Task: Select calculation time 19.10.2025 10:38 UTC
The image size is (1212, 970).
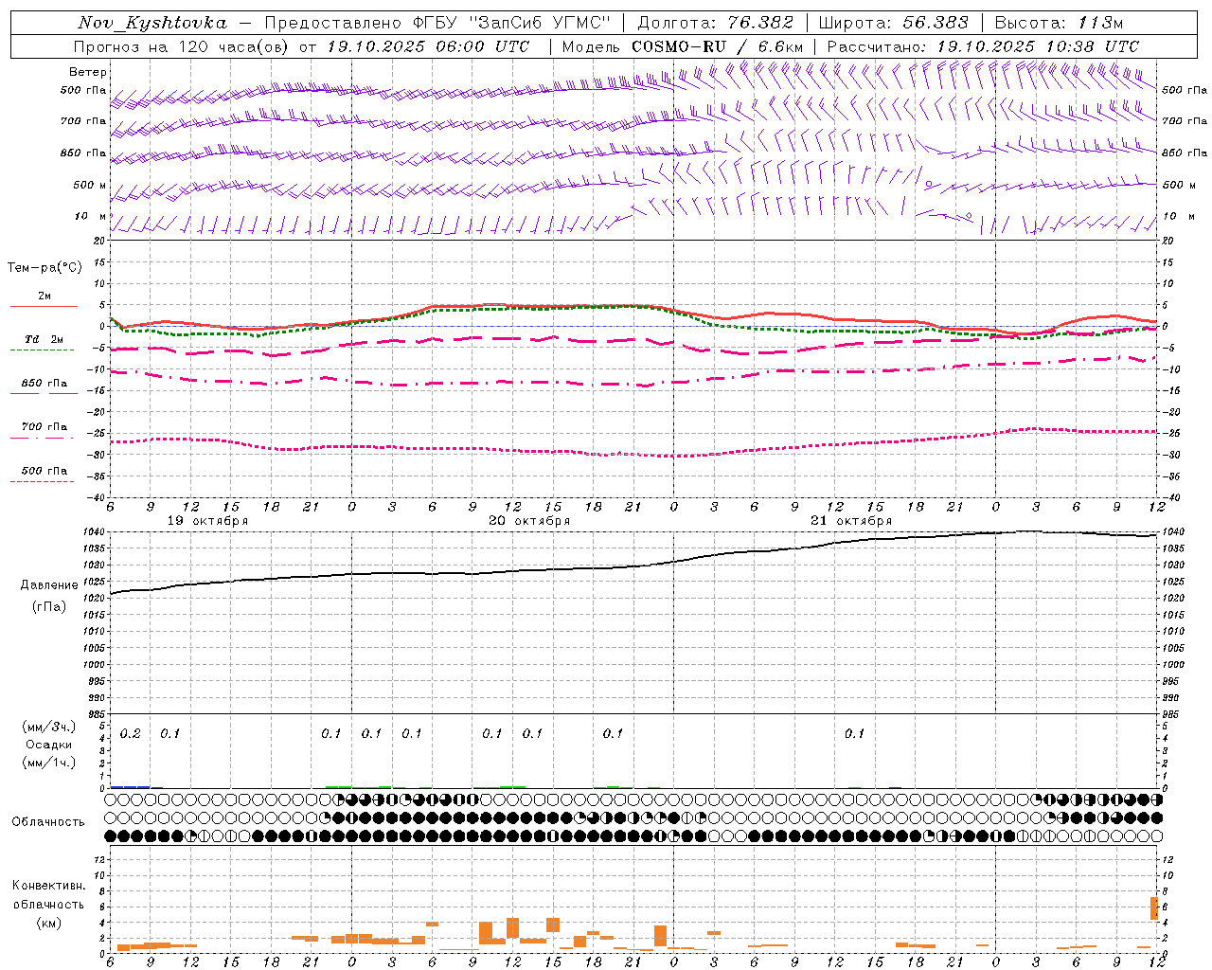Action: 1038,46
